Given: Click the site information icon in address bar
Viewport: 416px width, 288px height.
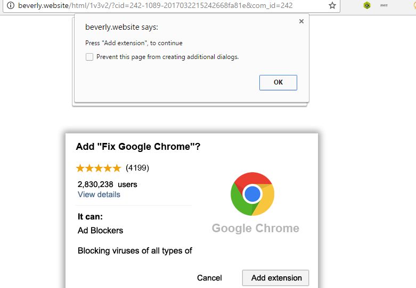Looking at the screenshot, I should point(10,5).
